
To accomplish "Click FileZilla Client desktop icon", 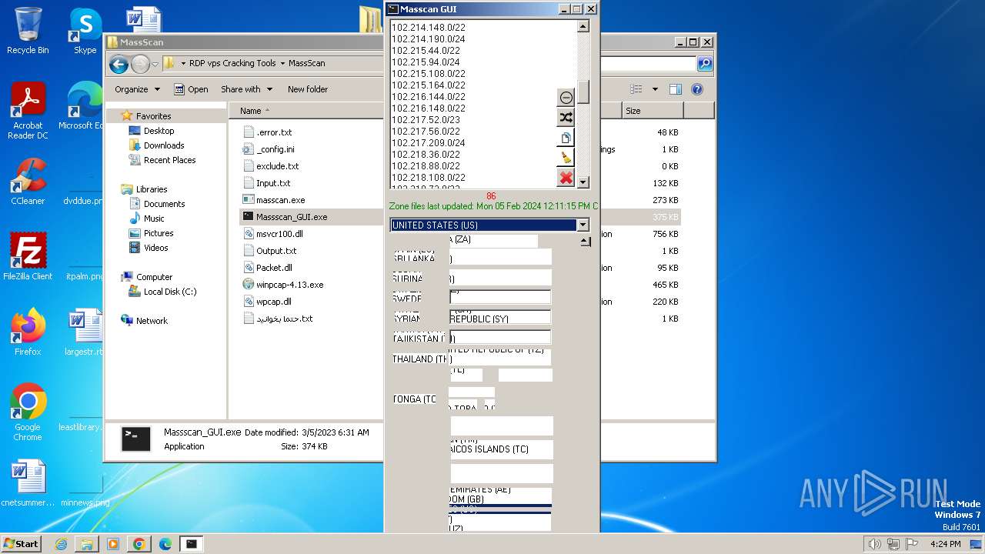I will 28,257.
